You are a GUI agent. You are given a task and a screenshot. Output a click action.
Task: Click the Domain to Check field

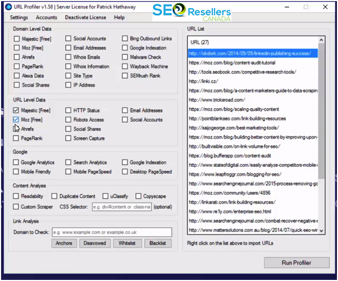pyautogui.click(x=112, y=232)
